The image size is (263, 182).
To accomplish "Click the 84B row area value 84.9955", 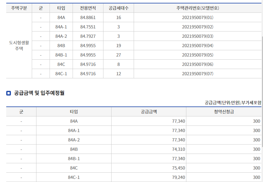I will point(88,46).
